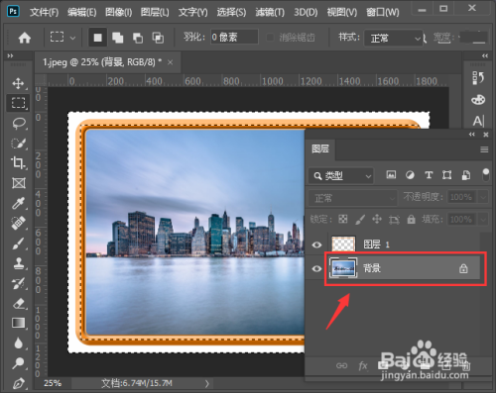Filter layers by adjustment layer type

[410, 175]
